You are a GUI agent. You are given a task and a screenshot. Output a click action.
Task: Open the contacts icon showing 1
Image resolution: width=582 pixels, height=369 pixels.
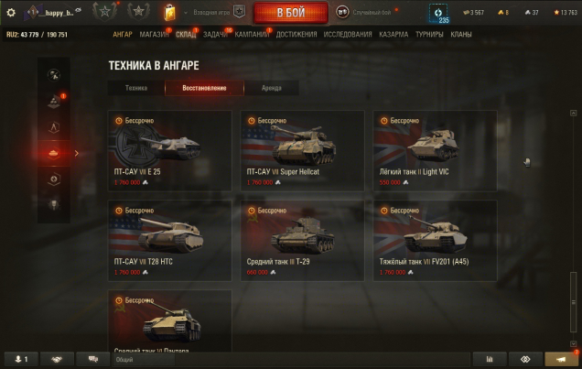[21, 359]
